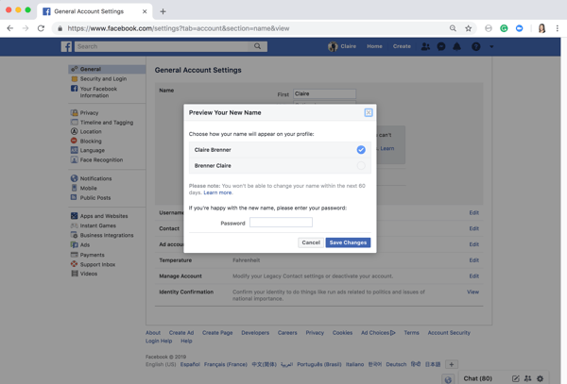This screenshot has width=567, height=384.
Task: Open Business Integrations settings
Action: [106, 235]
